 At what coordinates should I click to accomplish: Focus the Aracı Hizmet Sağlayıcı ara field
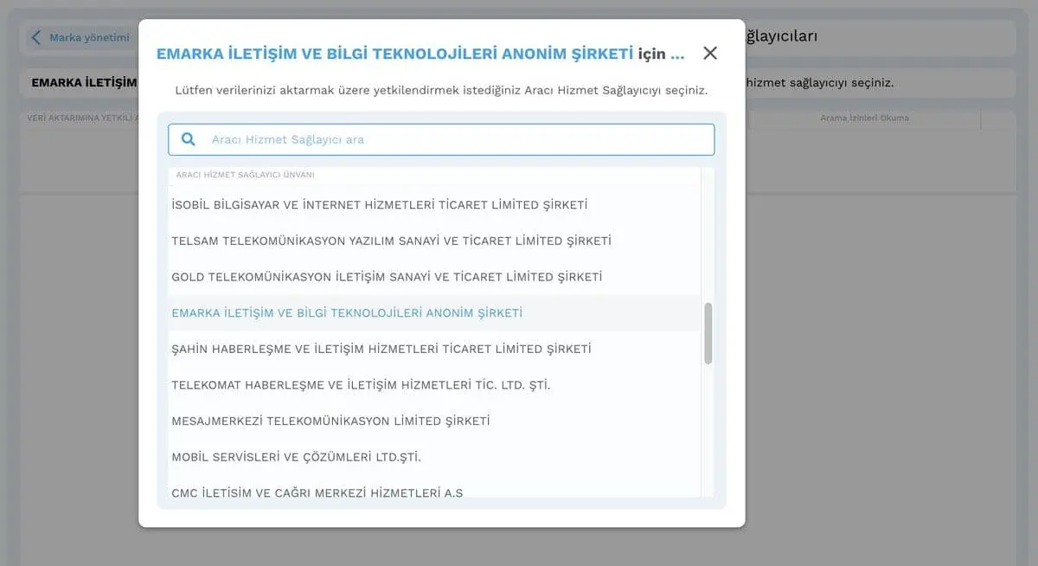(x=441, y=139)
